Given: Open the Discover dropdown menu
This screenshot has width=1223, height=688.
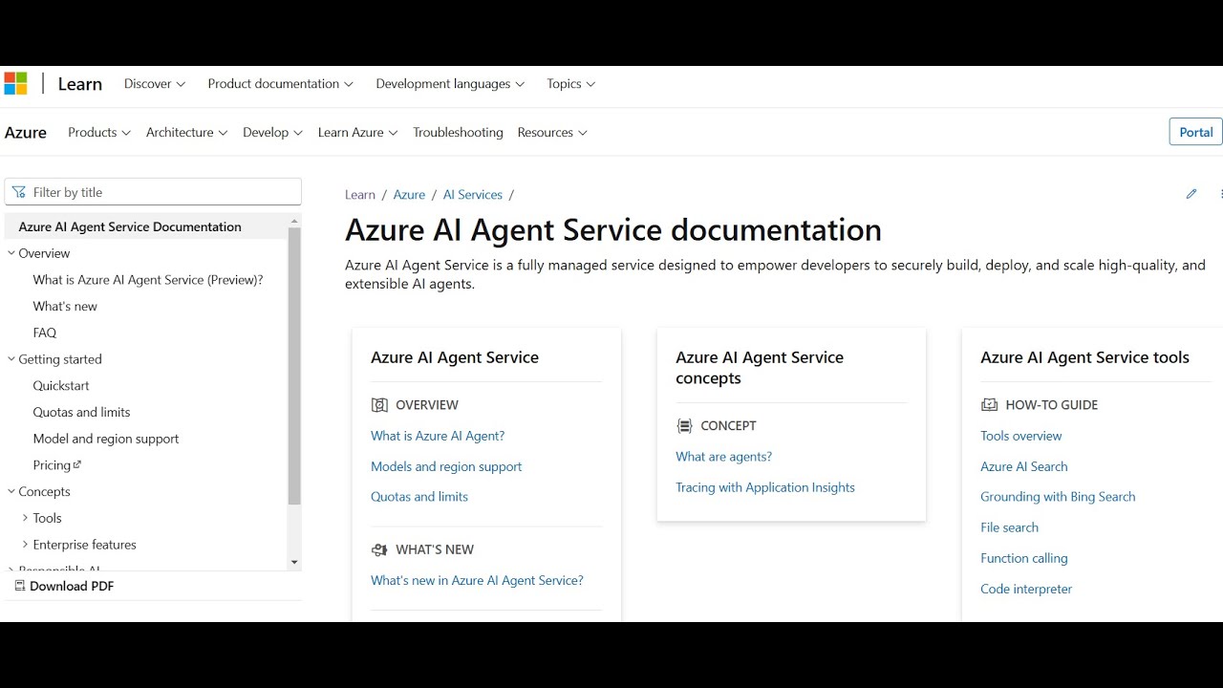Looking at the screenshot, I should (x=155, y=84).
